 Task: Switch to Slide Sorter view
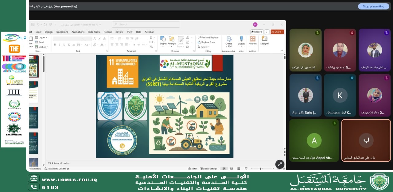pyautogui.click(x=231, y=169)
